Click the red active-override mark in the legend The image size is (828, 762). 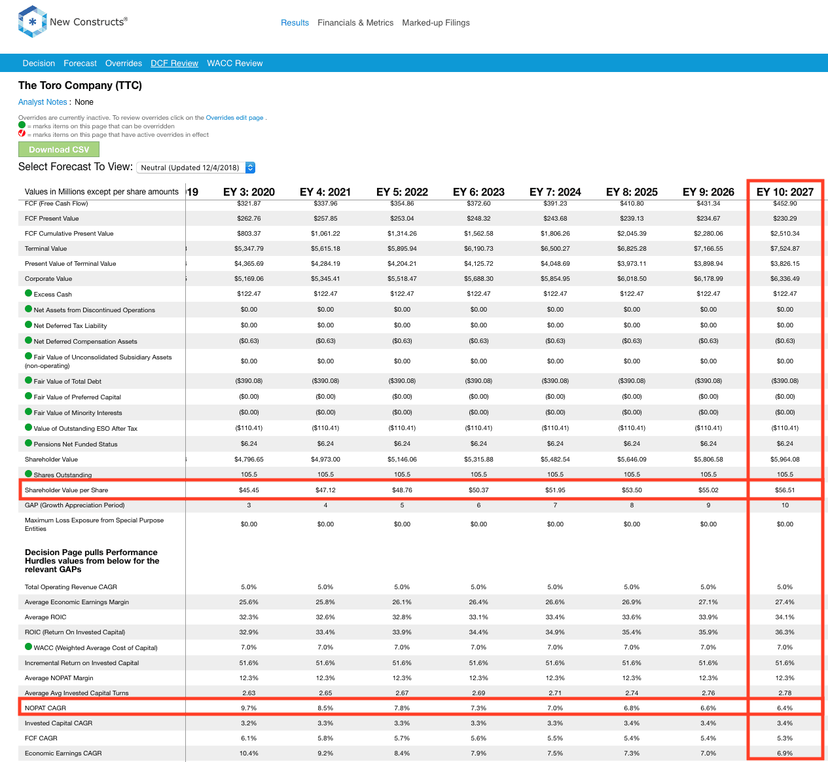[22, 134]
